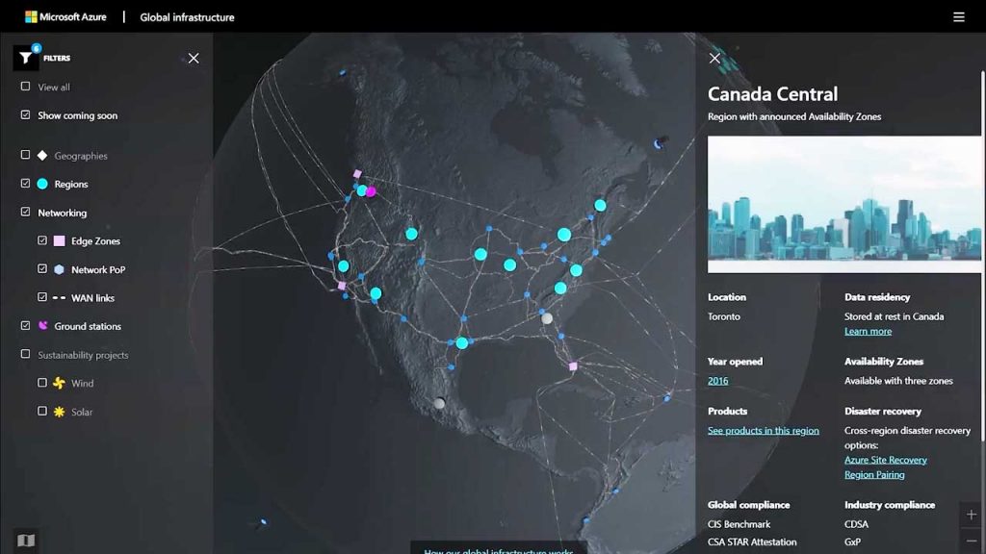Zoom out with the minus button
Screen dimensions: 986x554
click(x=971, y=541)
